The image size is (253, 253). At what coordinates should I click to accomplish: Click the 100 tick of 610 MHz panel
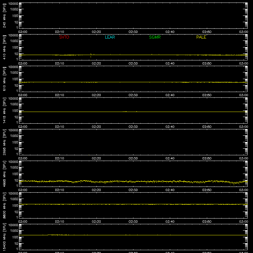15,79
